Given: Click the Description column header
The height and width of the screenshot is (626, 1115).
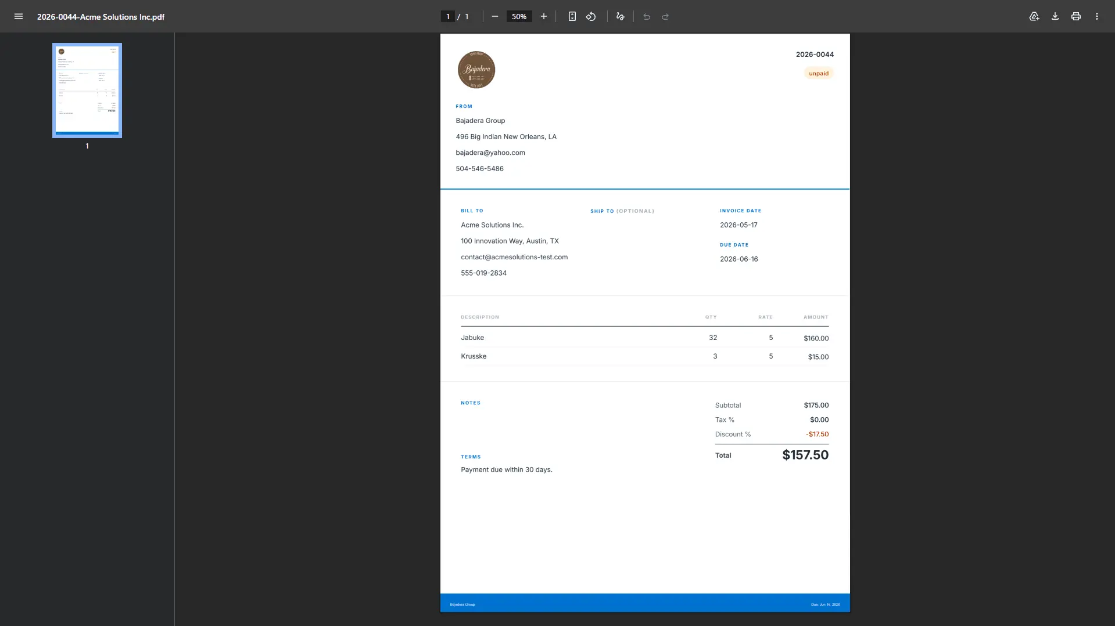Looking at the screenshot, I should [480, 317].
